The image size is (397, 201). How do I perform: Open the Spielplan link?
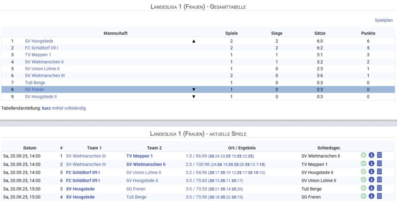pyautogui.click(x=383, y=20)
